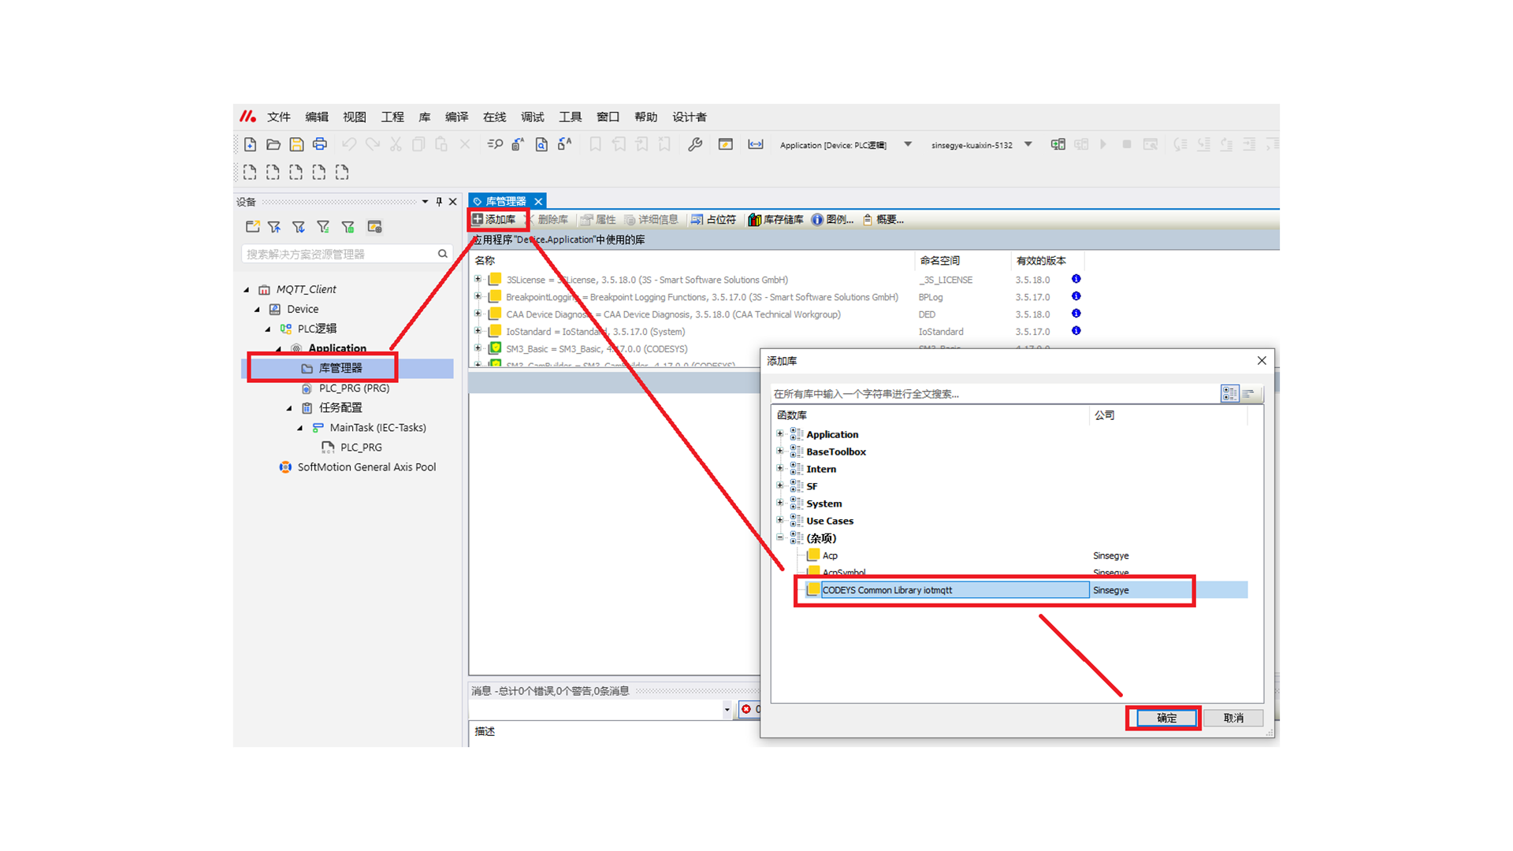Click the 名称 column header
This screenshot has height=851, width=1513.
coord(485,261)
